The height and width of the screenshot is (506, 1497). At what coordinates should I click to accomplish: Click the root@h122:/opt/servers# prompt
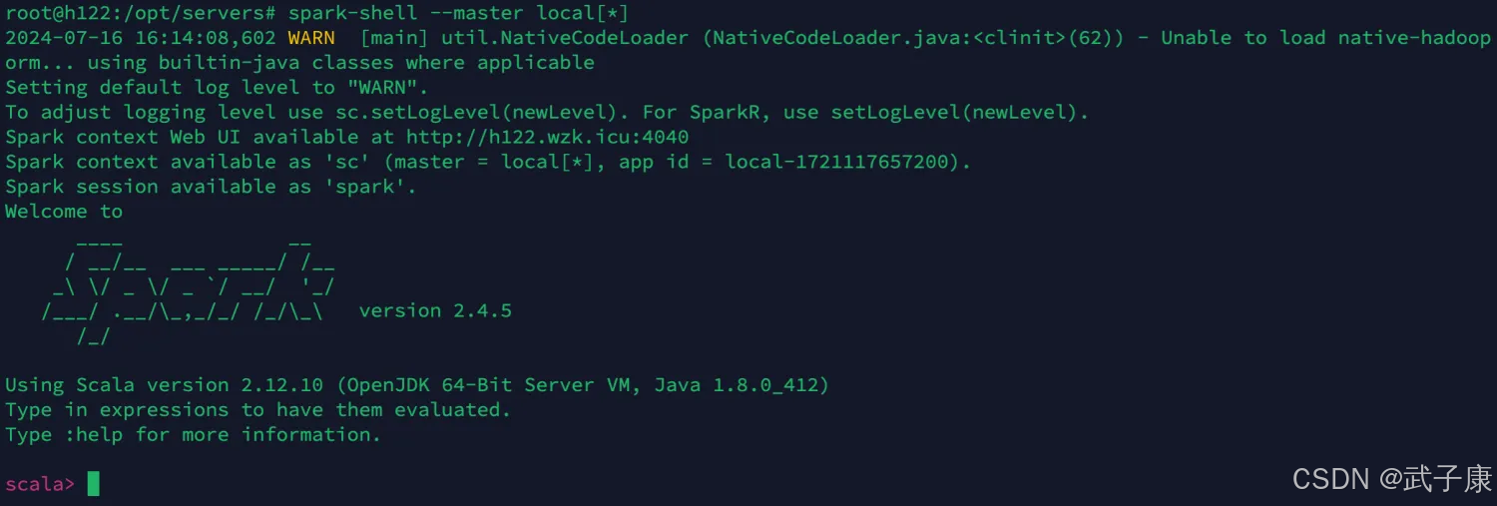click(141, 13)
